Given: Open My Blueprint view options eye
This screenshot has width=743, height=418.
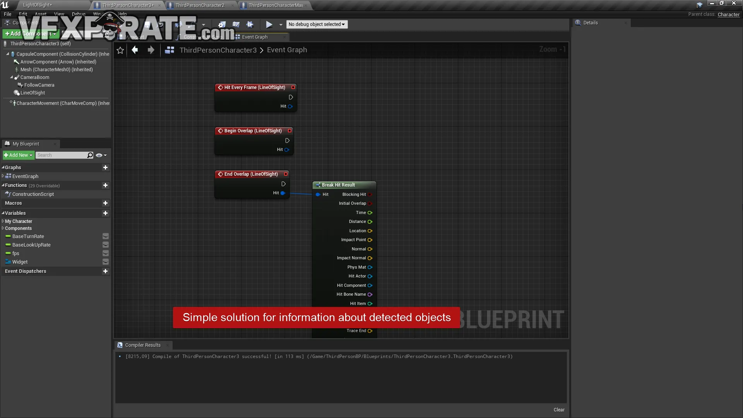Looking at the screenshot, I should (x=101, y=155).
